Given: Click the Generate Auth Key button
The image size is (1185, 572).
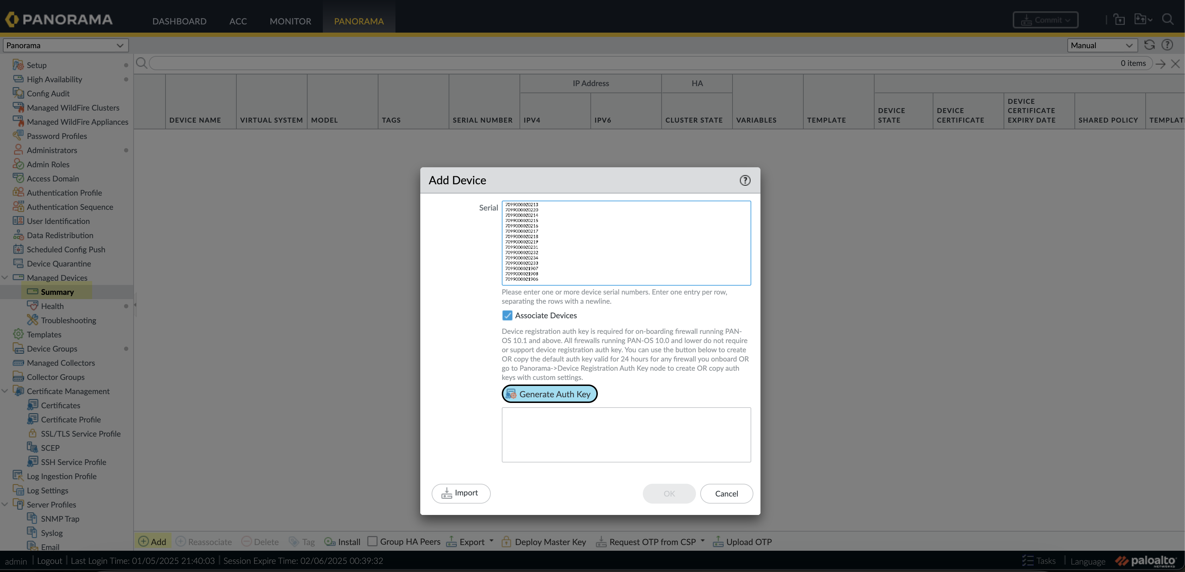Looking at the screenshot, I should [x=549, y=394].
